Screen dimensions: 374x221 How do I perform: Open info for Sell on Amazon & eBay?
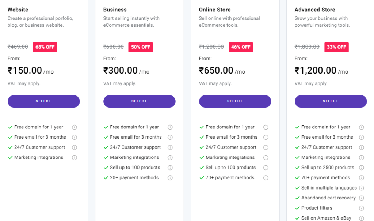coord(362,218)
